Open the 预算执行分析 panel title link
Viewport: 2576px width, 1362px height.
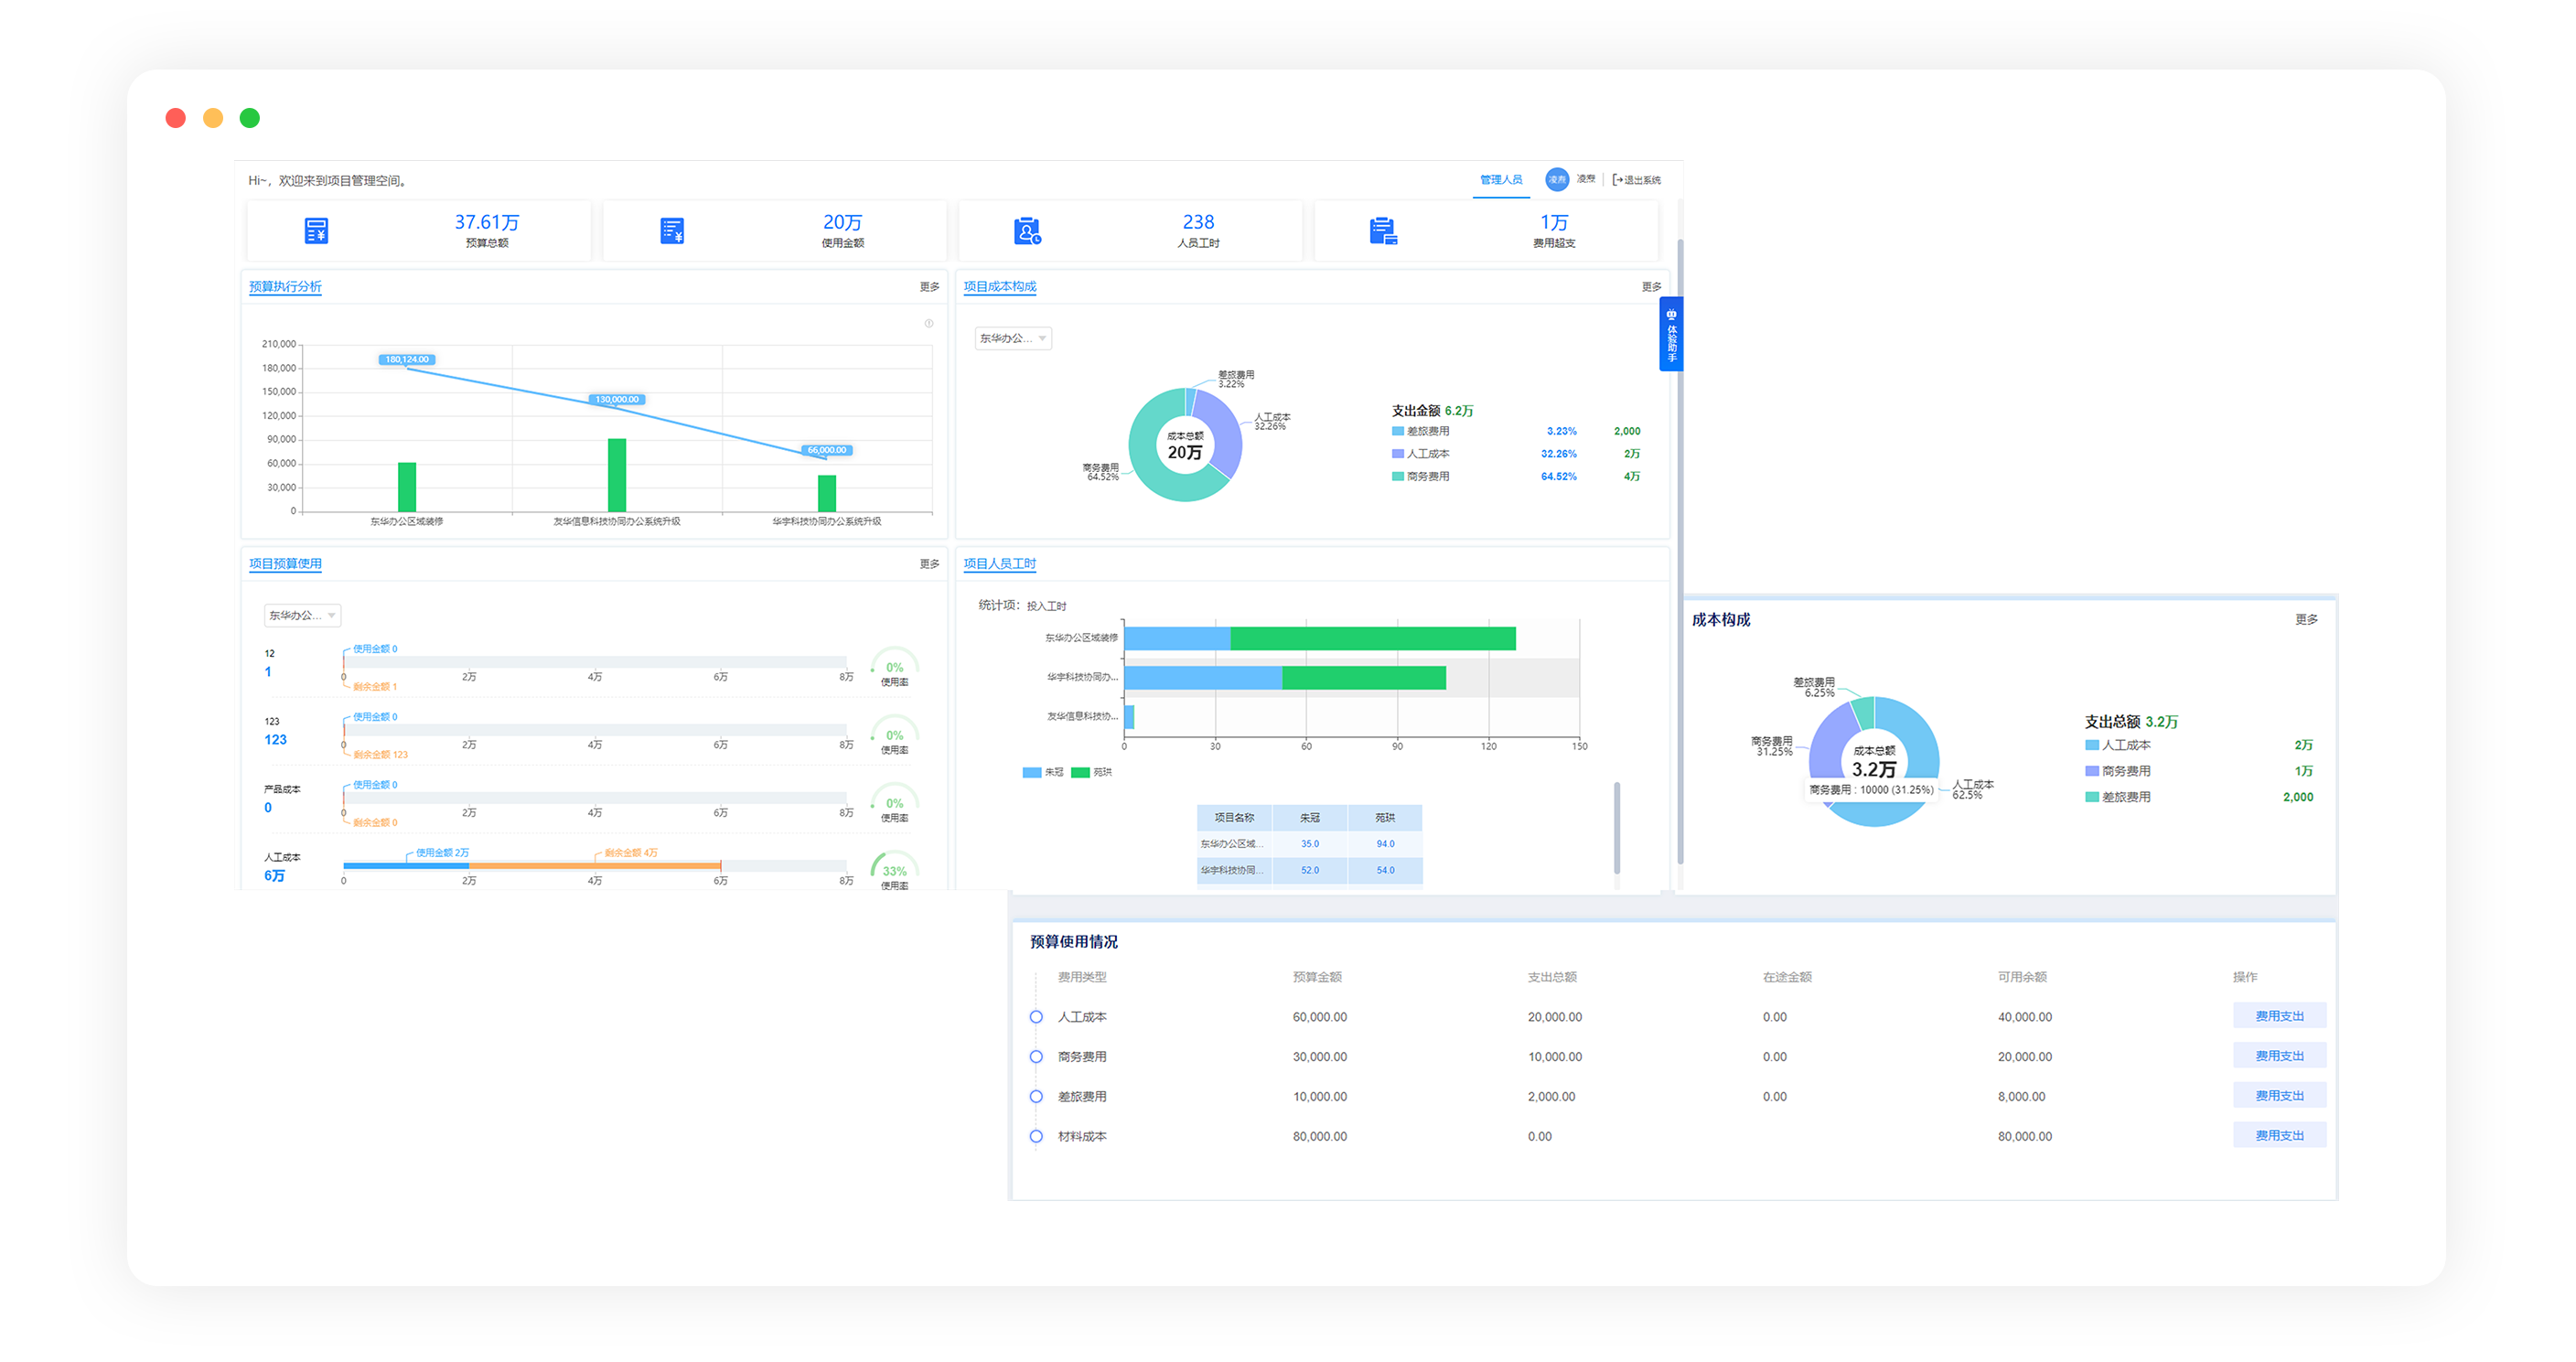coord(285,287)
